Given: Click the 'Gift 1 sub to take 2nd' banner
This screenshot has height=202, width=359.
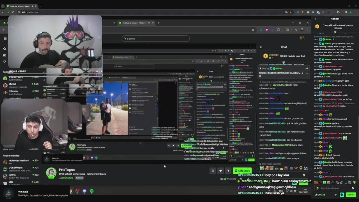Looking at the screenshot, I should pos(293,56).
